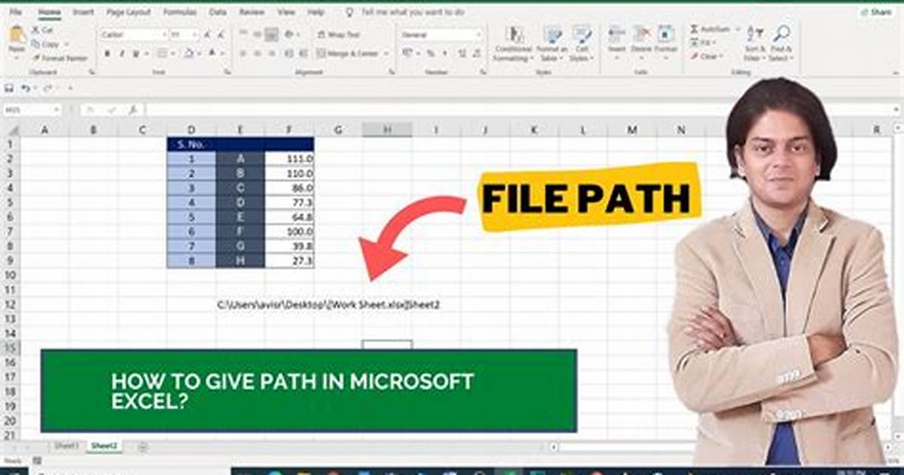Click the Orientation text angle icon

point(289,35)
